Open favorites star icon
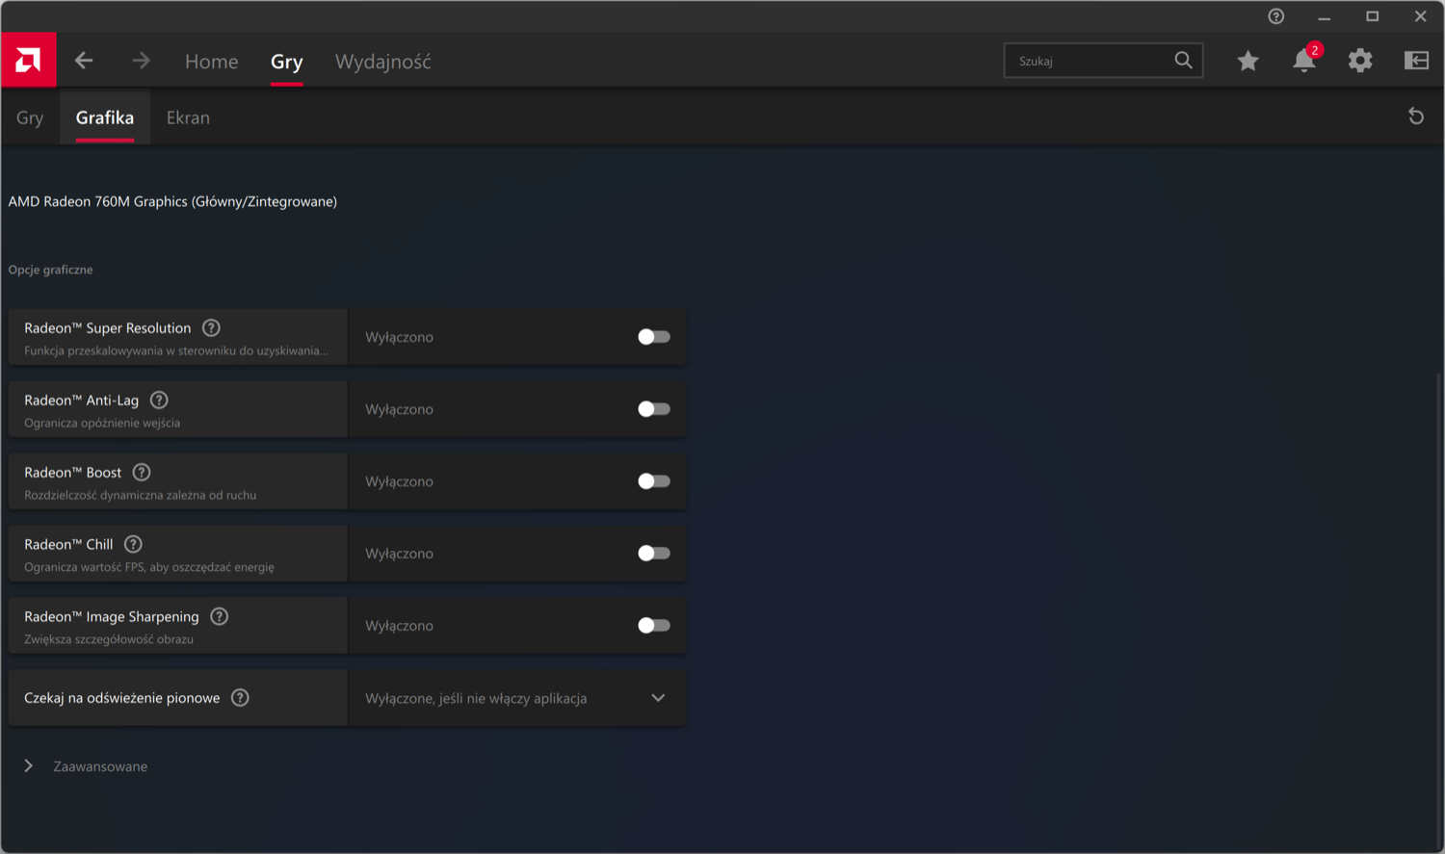Viewport: 1445px width, 854px height. pos(1248,61)
